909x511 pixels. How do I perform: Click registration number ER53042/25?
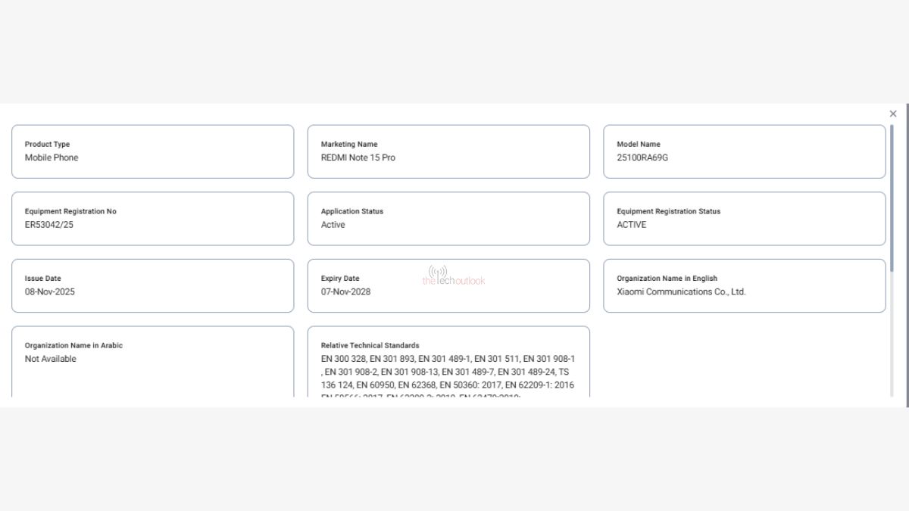click(49, 225)
